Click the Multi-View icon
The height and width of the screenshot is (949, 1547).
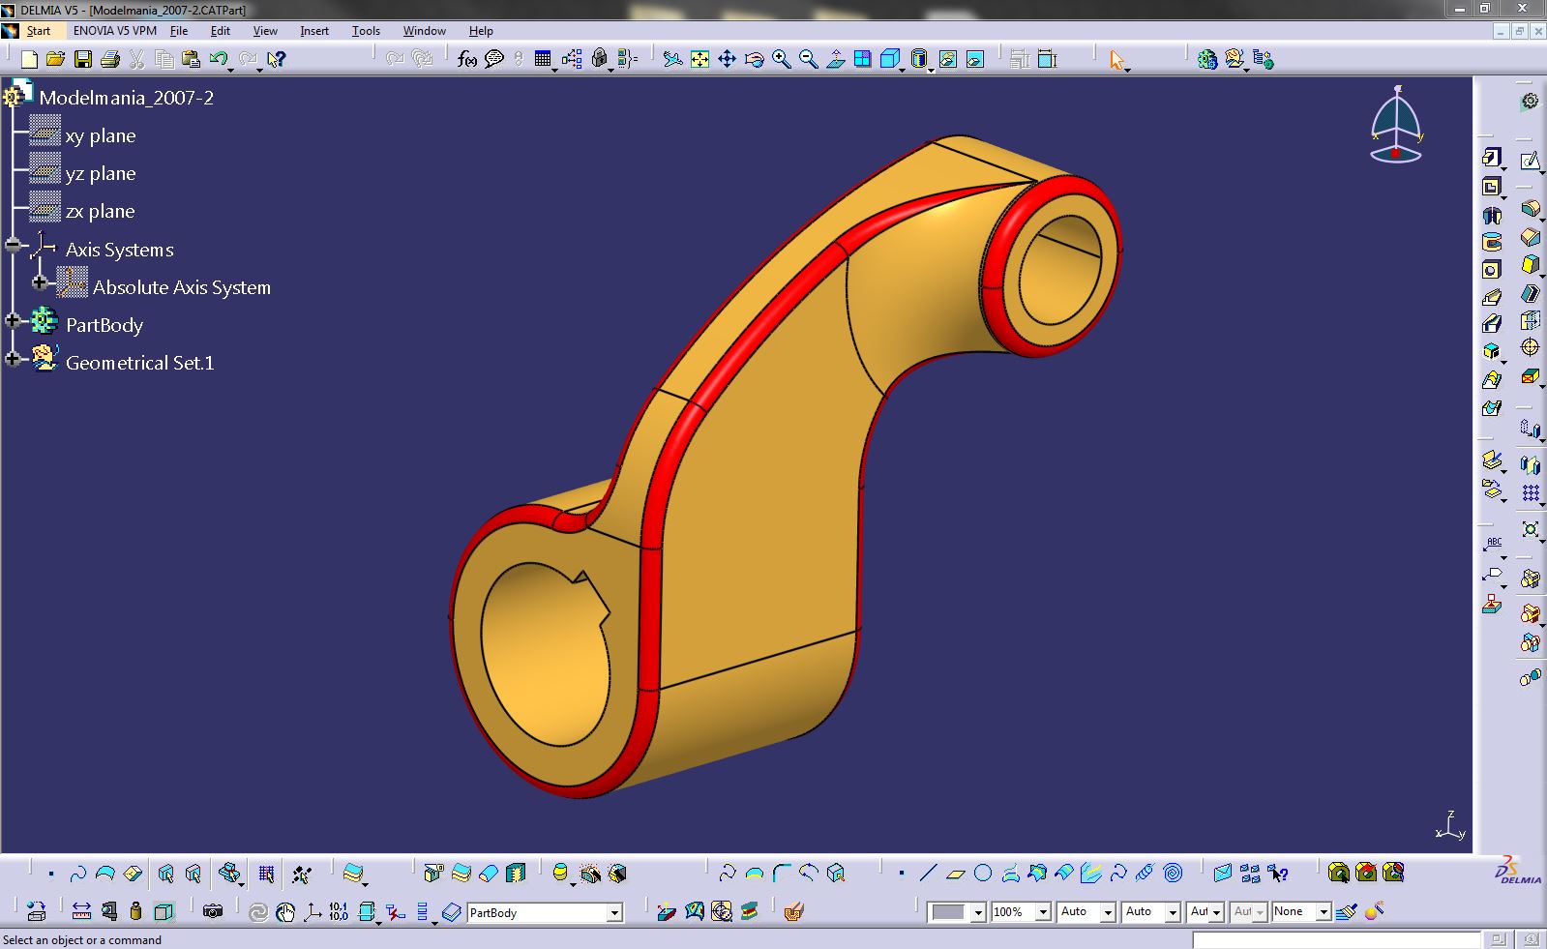pos(862,60)
